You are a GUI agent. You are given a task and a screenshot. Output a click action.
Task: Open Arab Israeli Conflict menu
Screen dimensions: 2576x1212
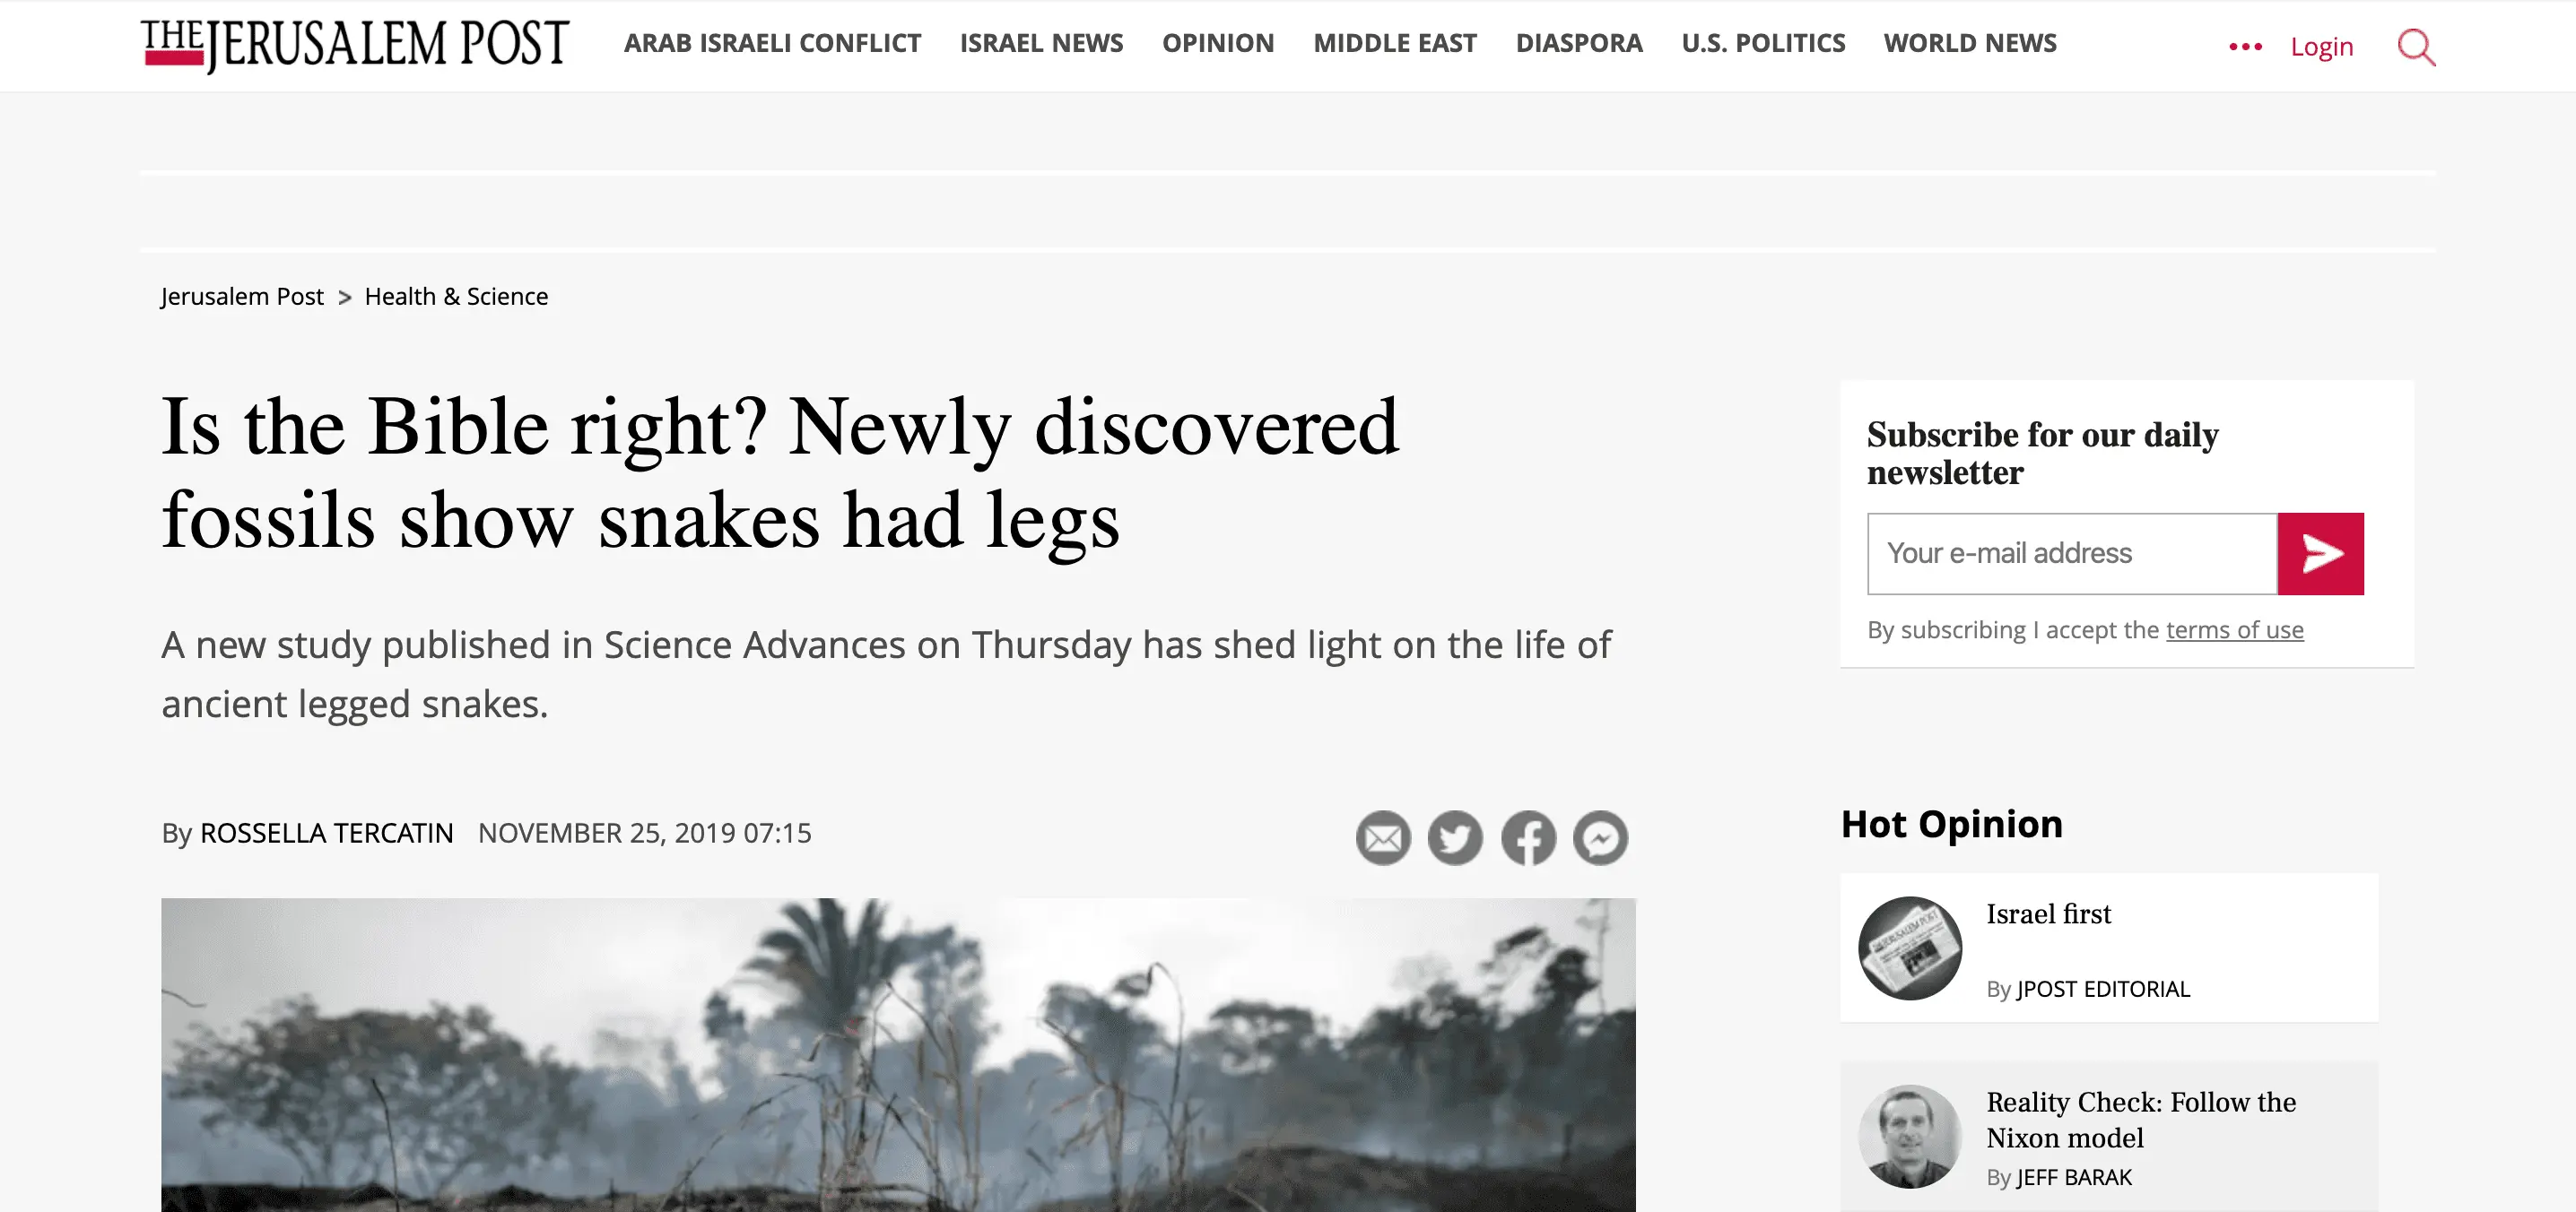point(772,44)
